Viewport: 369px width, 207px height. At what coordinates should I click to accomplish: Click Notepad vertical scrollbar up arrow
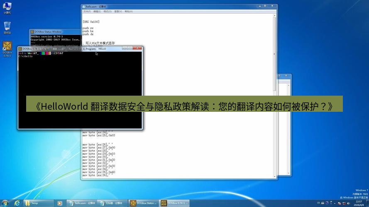point(274,15)
